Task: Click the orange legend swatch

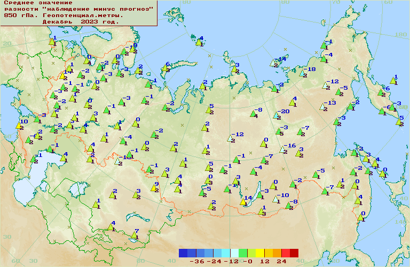Action: 277,253
